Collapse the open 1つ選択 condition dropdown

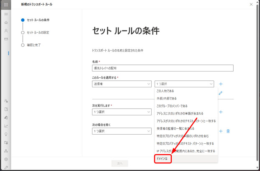click(x=184, y=84)
